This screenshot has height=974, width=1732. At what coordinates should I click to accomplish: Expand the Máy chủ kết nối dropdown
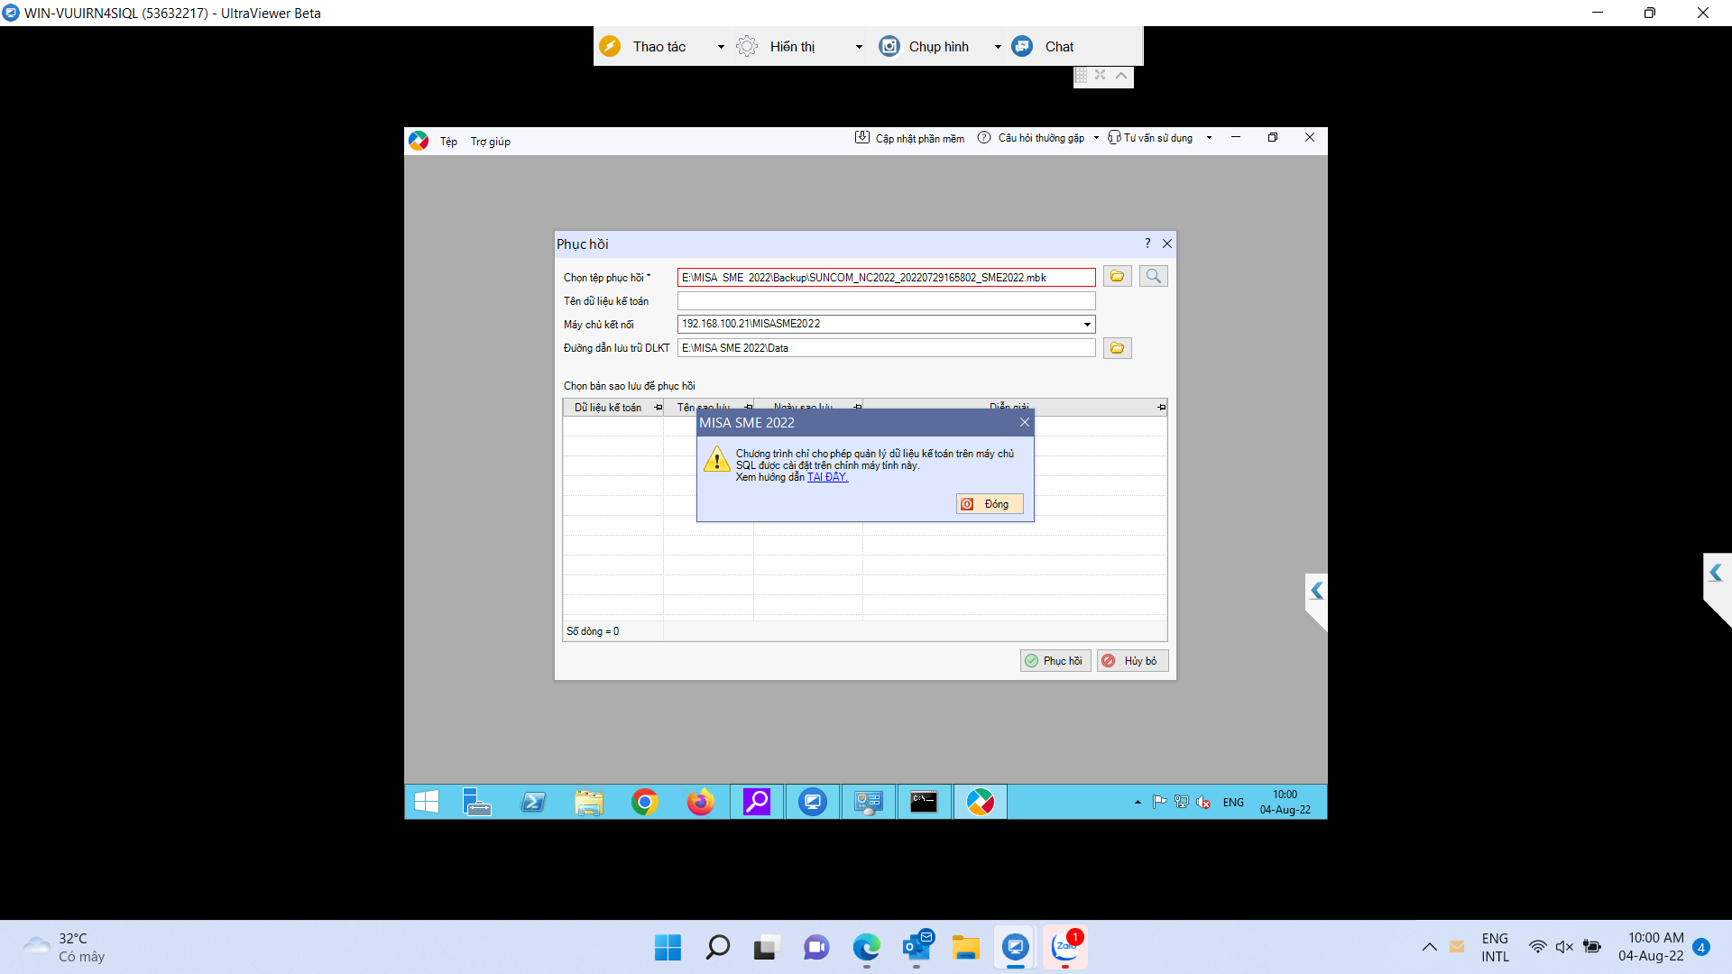click(x=1087, y=325)
